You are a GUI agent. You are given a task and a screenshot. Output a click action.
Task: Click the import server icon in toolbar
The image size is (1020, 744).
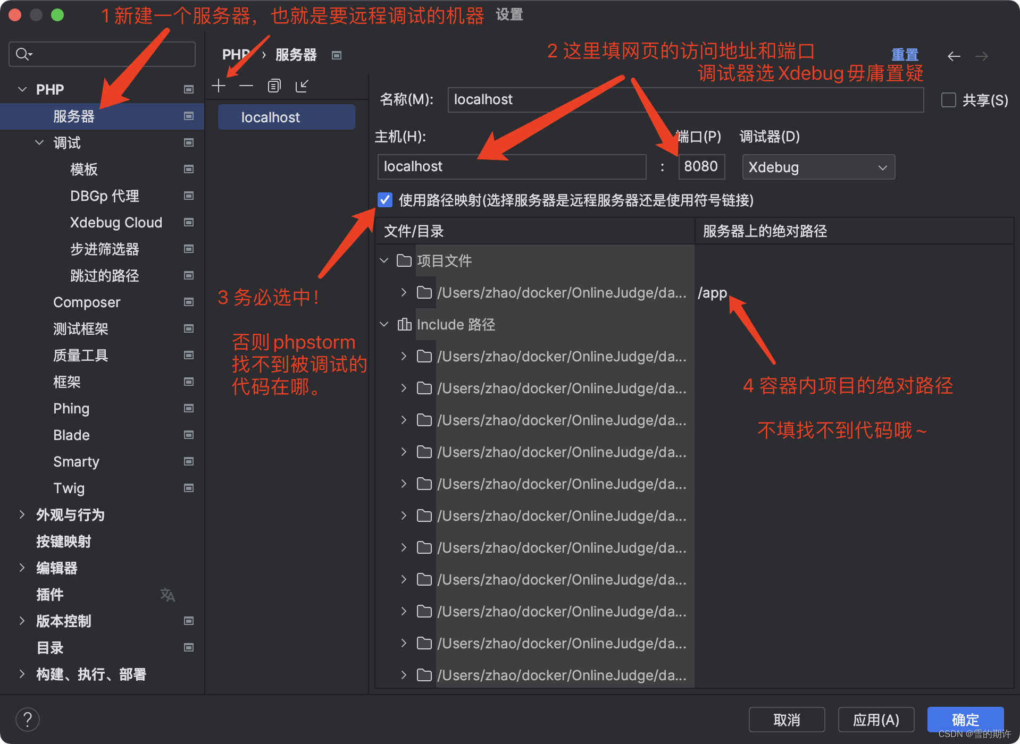pos(302,86)
